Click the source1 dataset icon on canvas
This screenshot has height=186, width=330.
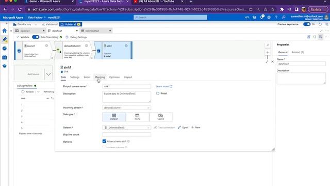(19, 51)
